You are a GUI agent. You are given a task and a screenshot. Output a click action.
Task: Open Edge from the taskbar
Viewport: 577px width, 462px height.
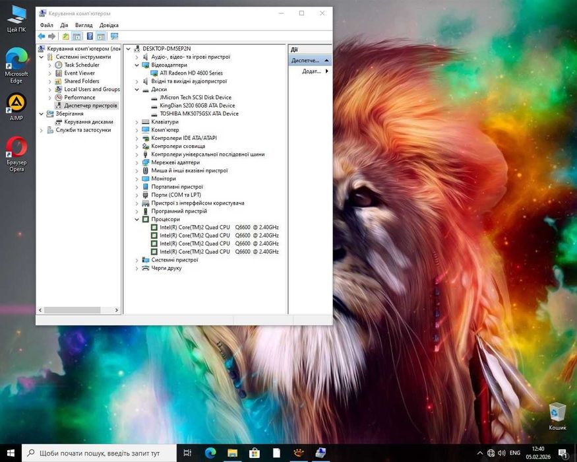tap(210, 453)
